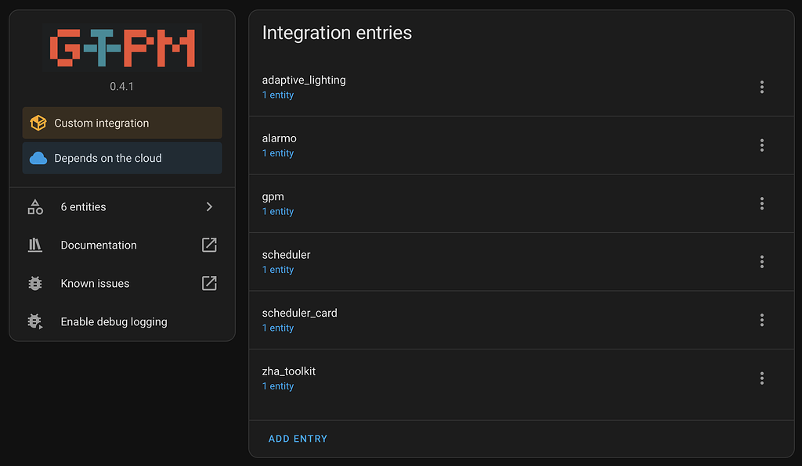Click the cloud icon beside Depends on the cloud
This screenshot has height=466, width=802.
pos(38,157)
